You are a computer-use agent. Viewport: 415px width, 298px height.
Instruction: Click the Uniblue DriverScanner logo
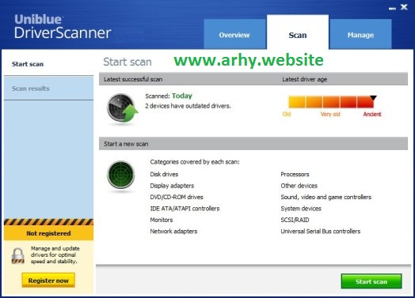(63, 27)
